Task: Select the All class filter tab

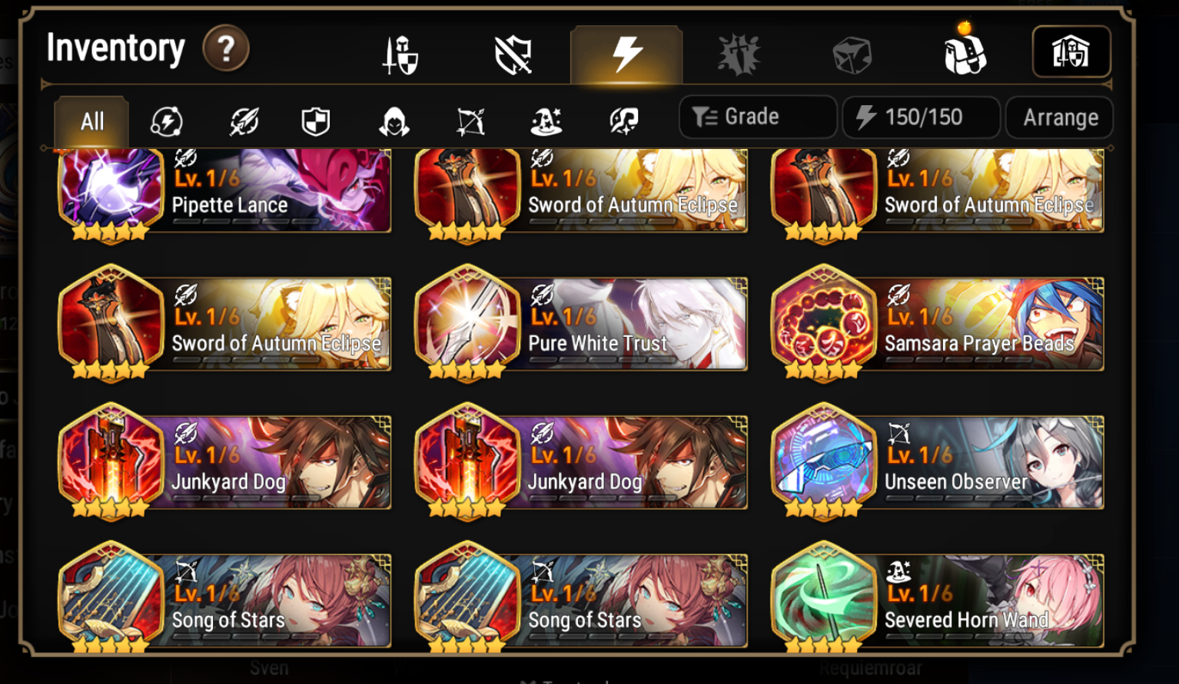Action: [91, 121]
